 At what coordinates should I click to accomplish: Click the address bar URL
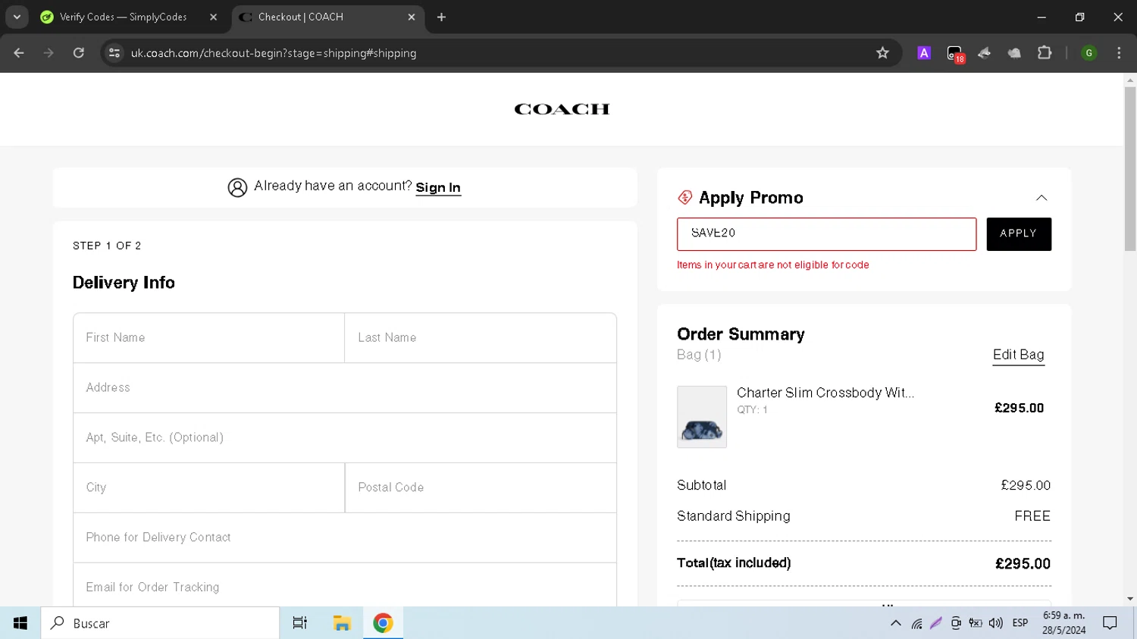point(274,53)
